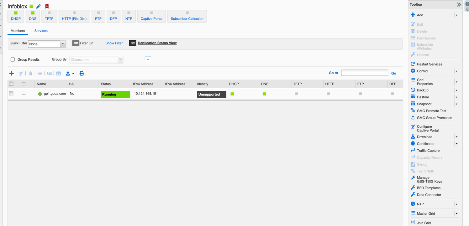The width and height of the screenshot is (469, 226).
Task: Toggle the Filter On switch
Action: [76, 43]
